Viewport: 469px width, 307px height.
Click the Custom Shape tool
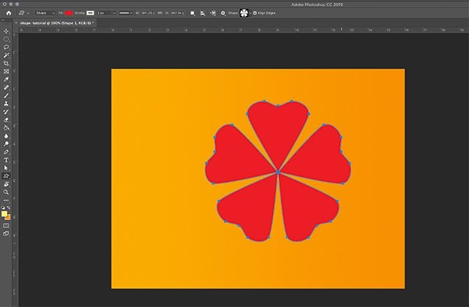pyautogui.click(x=6, y=176)
